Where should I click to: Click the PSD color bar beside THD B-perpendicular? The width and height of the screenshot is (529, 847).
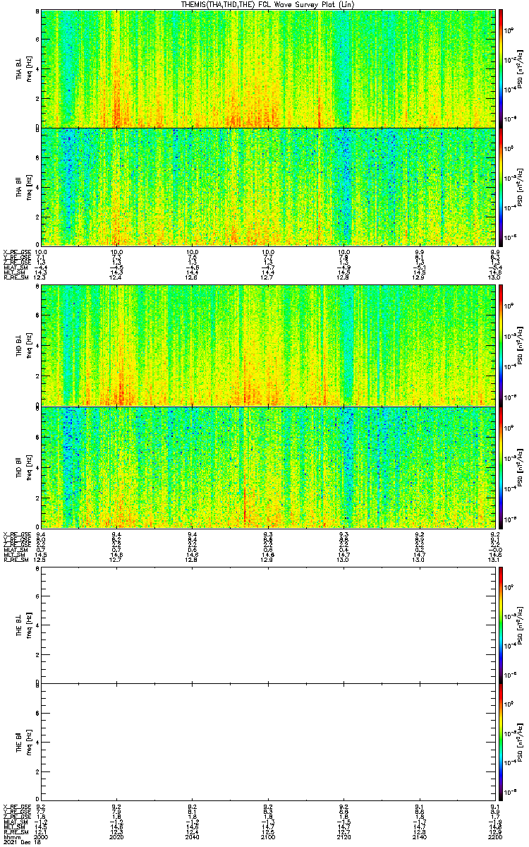pyautogui.click(x=501, y=344)
